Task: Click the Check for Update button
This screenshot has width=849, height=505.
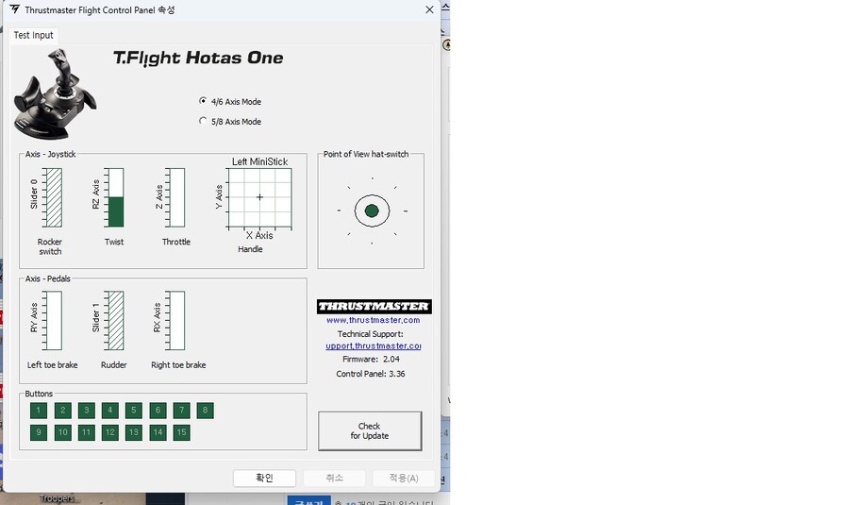Action: click(370, 430)
